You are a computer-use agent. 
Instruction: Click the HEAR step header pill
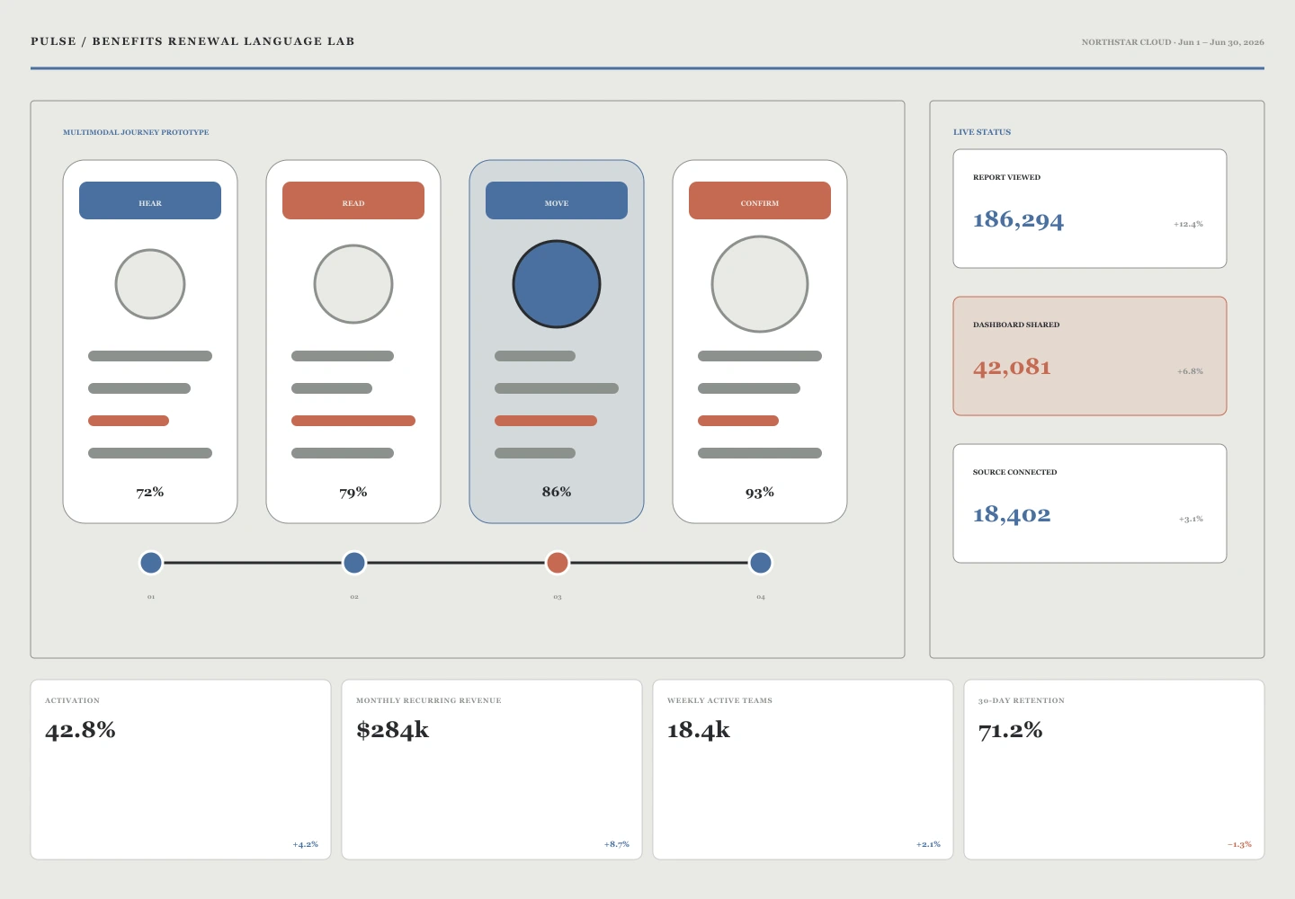click(150, 200)
